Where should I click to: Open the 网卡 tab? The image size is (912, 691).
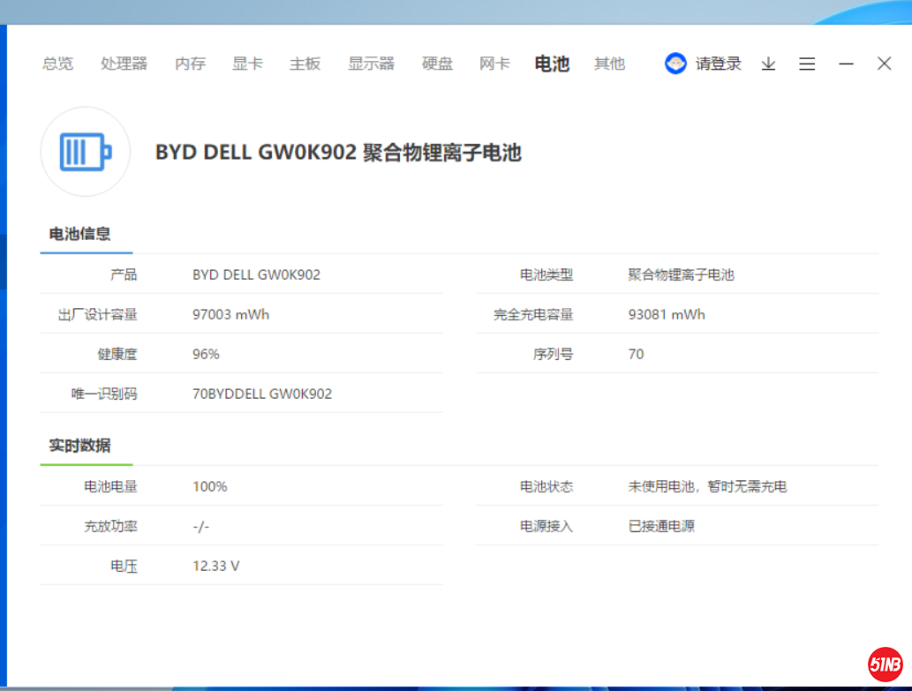(494, 64)
